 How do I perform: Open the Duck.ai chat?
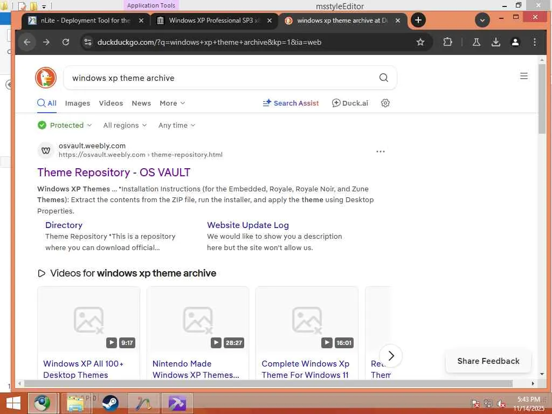coord(350,103)
